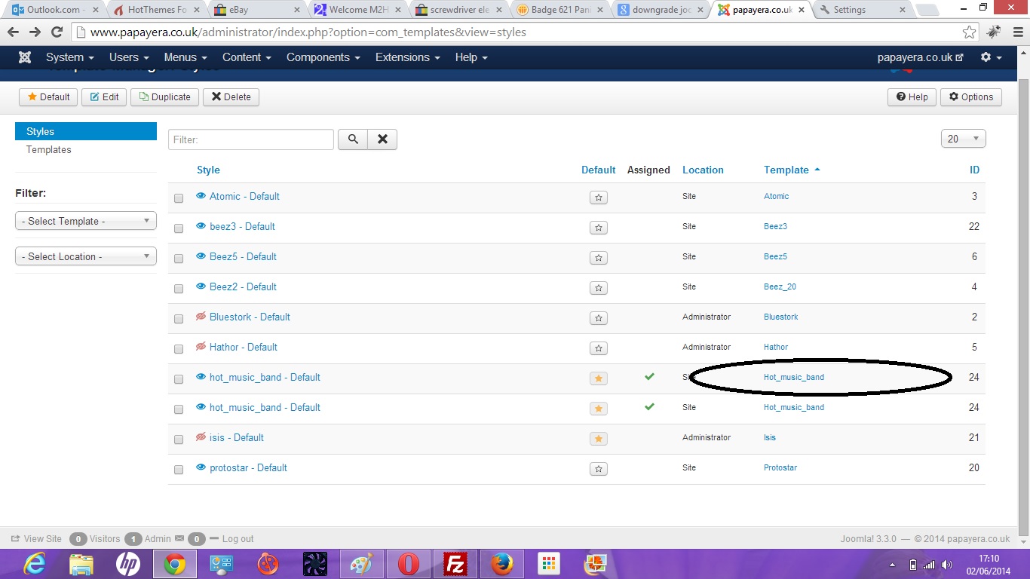Open the Select Location filter dropdown
The image size is (1030, 579).
point(86,256)
